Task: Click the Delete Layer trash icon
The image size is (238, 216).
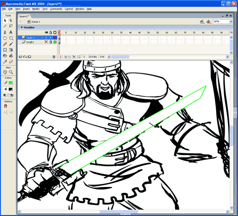Action: (x=54, y=56)
